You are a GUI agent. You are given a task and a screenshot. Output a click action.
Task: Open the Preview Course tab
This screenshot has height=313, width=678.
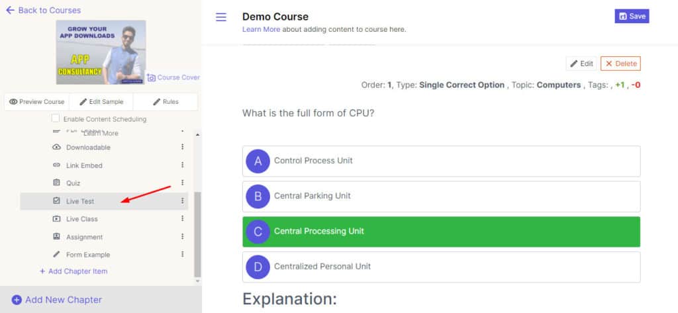(37, 102)
